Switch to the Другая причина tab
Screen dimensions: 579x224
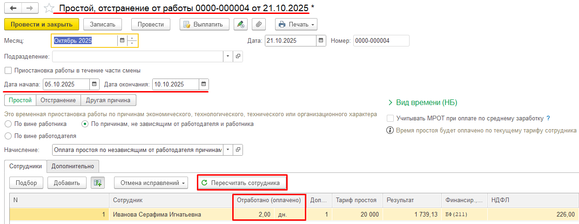tap(108, 100)
